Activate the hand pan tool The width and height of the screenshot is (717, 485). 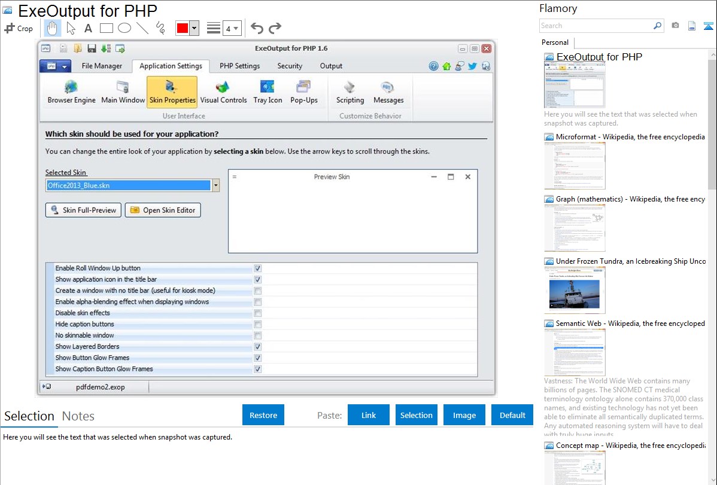(52, 28)
